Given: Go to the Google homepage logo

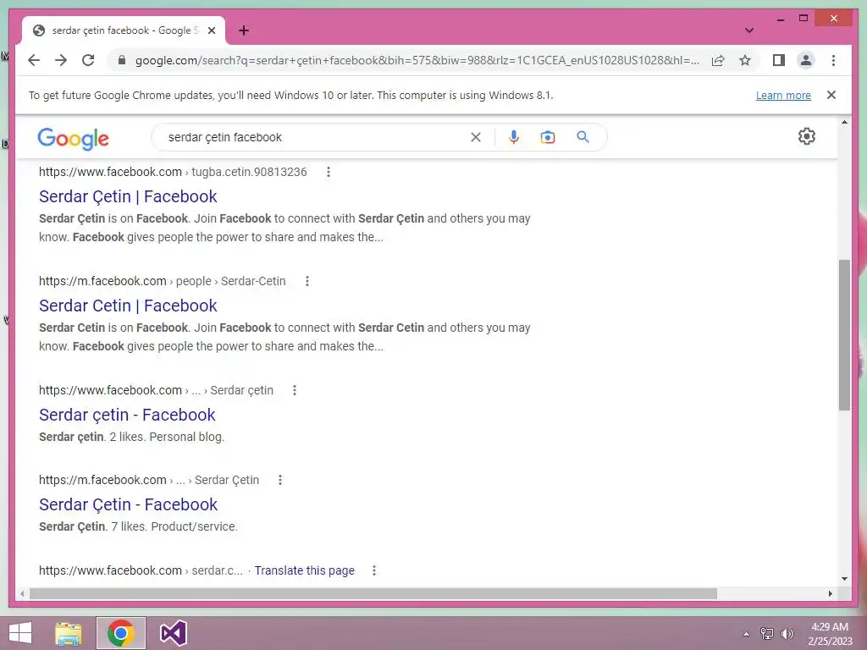Looking at the screenshot, I should tap(73, 138).
